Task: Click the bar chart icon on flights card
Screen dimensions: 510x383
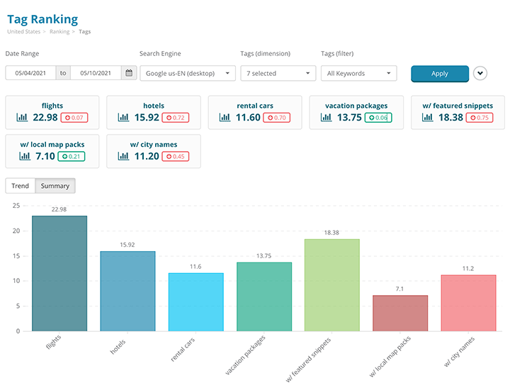Action: tap(21, 117)
